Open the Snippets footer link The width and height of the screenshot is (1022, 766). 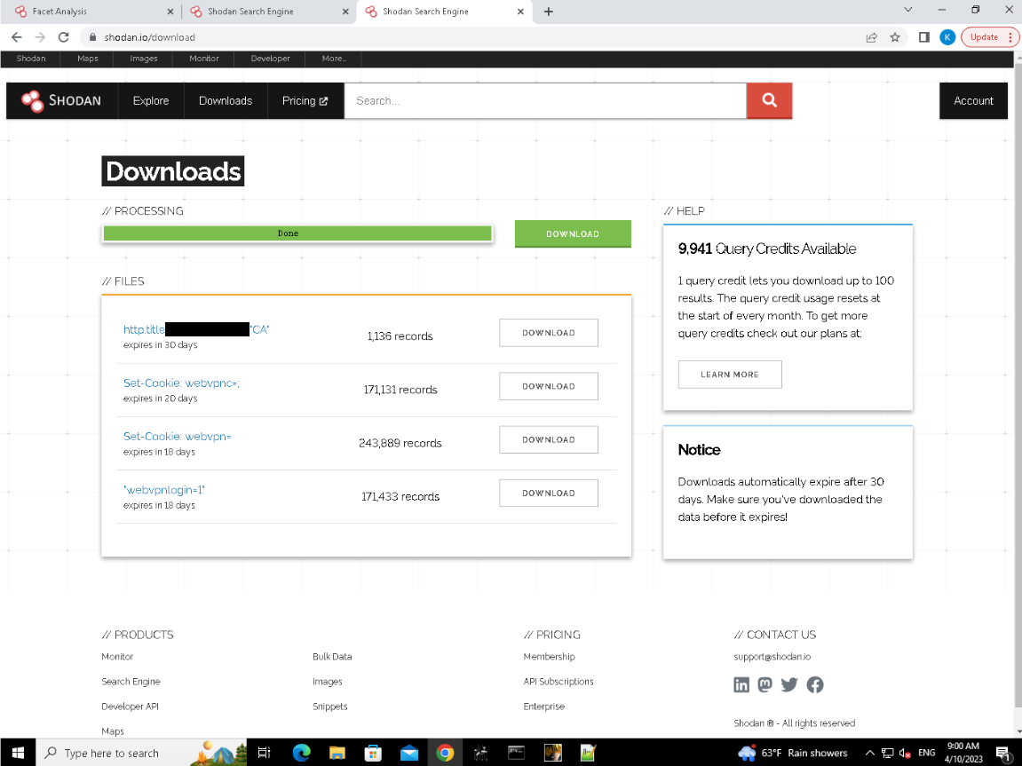tap(329, 706)
